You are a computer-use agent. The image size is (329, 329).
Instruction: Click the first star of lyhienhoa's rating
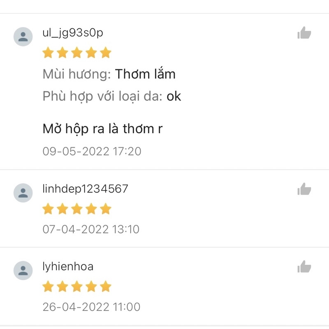coord(48,286)
